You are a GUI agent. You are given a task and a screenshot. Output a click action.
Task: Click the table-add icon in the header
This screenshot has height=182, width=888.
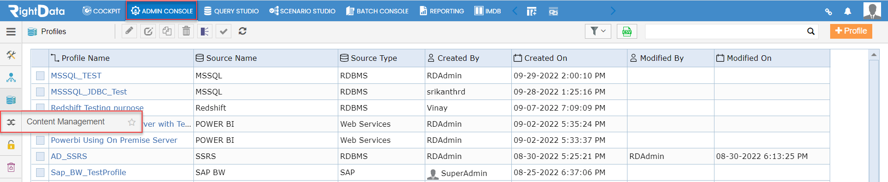pos(532,11)
